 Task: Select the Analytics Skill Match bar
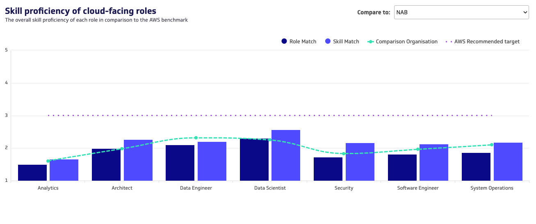coord(64,170)
